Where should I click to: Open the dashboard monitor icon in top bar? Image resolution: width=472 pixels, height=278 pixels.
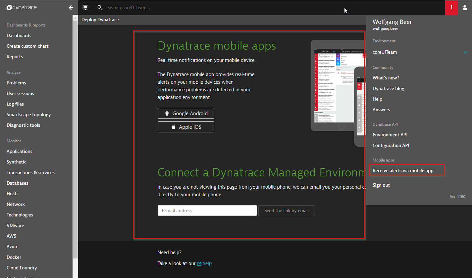point(85,8)
